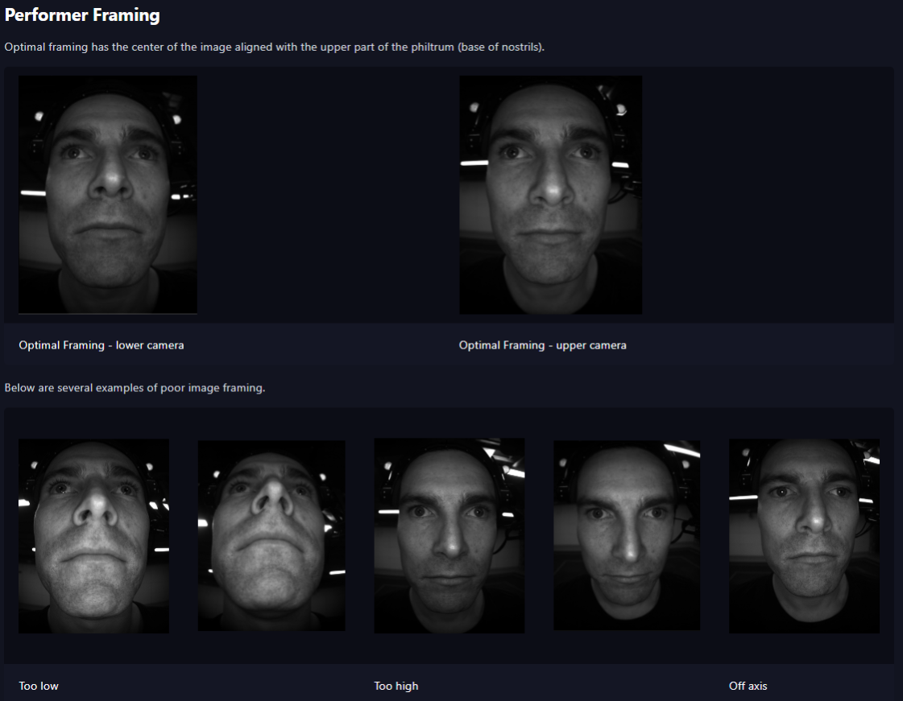The image size is (903, 701).
Task: Click the 'Too high' caption
Action: click(396, 686)
